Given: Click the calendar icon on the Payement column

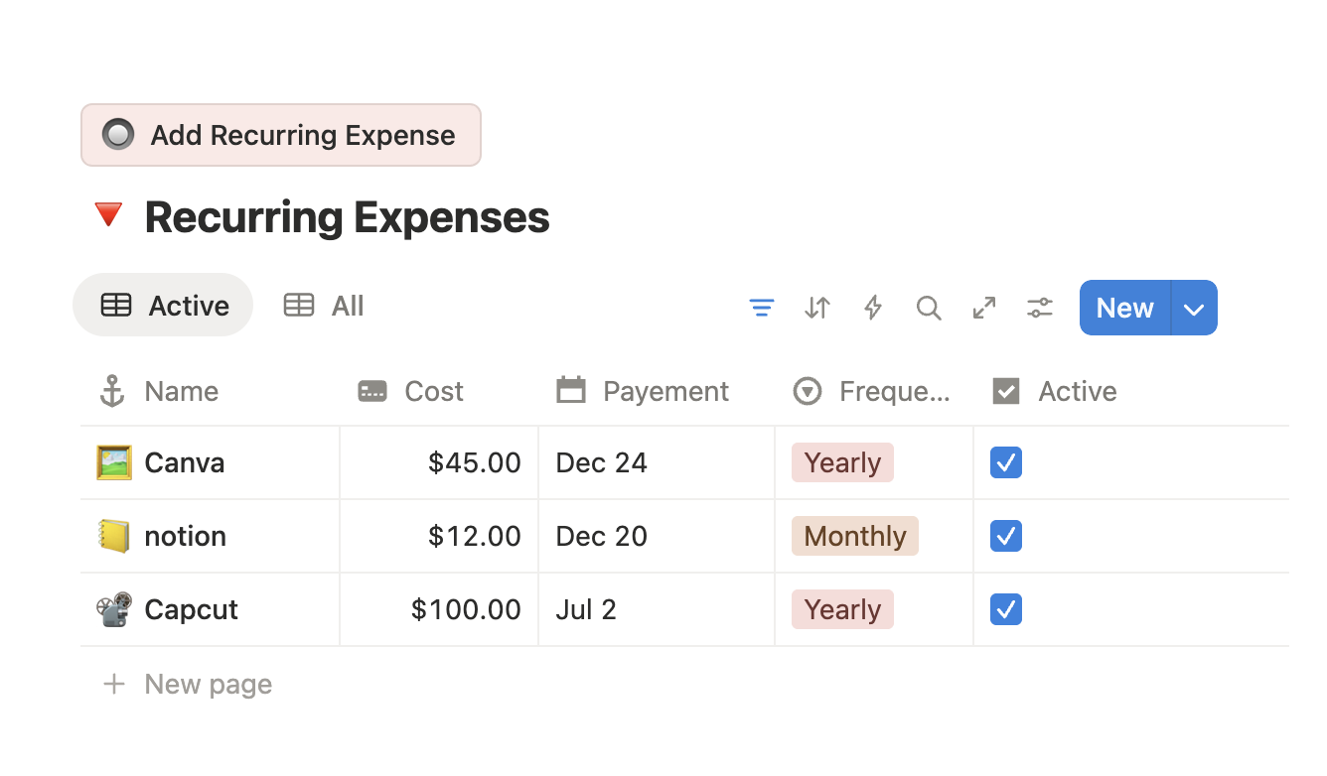Looking at the screenshot, I should coord(571,391).
